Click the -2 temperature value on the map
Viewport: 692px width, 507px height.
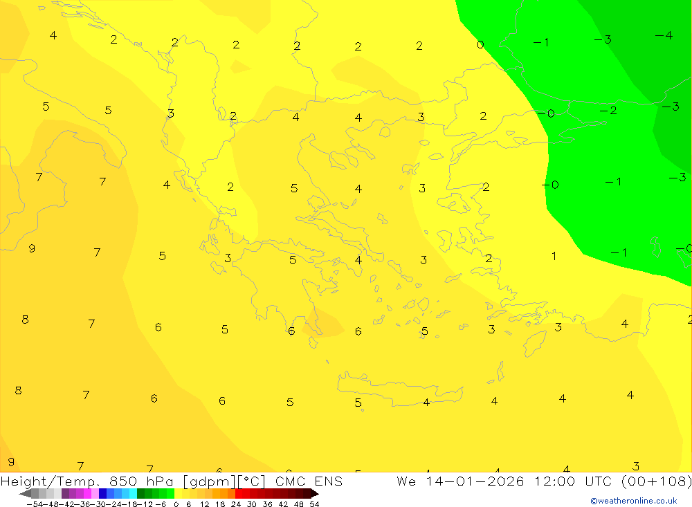608,110
